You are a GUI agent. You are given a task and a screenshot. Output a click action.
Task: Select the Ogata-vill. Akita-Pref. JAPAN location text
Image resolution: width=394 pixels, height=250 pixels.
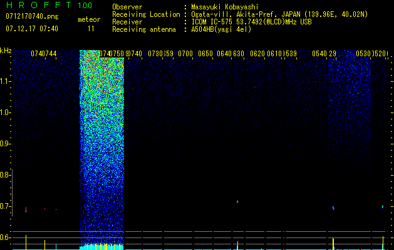click(x=279, y=14)
